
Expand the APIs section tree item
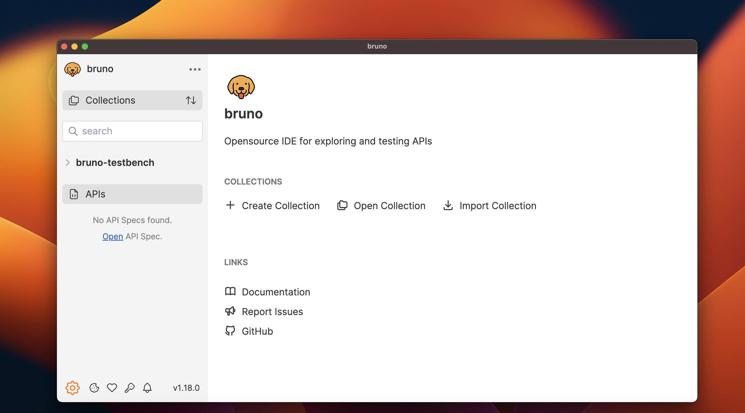132,194
